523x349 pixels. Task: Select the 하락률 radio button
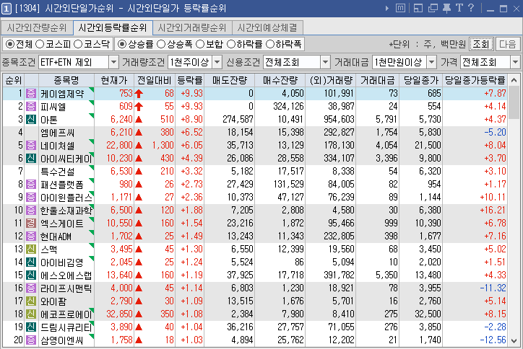coord(231,44)
